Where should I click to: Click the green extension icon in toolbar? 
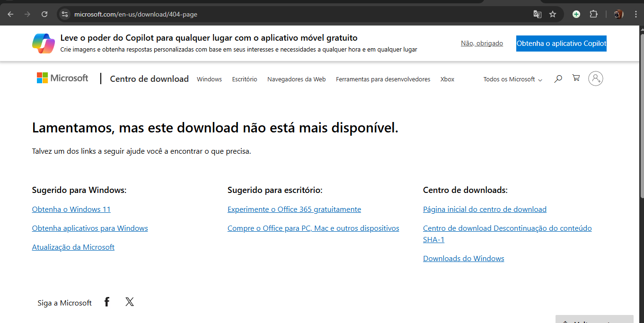coord(576,14)
